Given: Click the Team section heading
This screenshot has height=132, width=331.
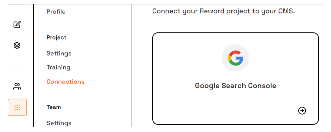Looking at the screenshot, I should click(x=54, y=107).
